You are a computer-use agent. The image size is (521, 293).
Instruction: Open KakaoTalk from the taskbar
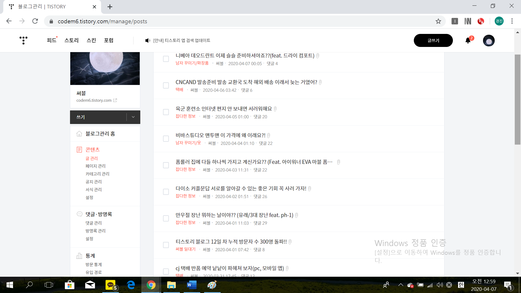(x=110, y=285)
